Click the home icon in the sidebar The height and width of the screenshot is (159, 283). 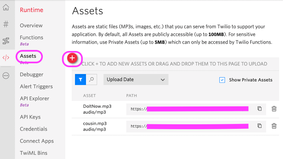tap(6, 7)
